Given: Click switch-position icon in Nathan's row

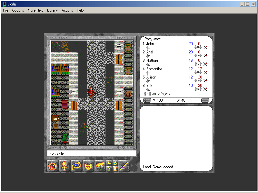Looking at the screenshot, I should [x=198, y=64].
